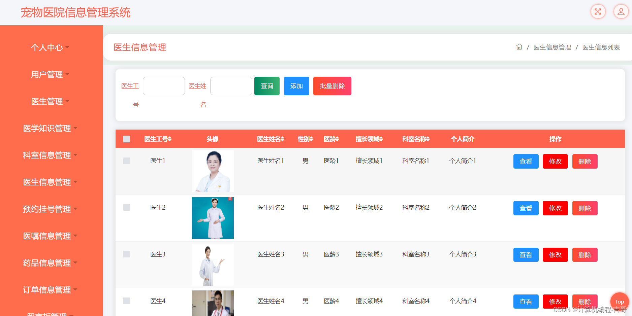The width and height of the screenshot is (632, 316).
Task: Sort table by 医生工号 column arrows
Action: click(x=170, y=139)
